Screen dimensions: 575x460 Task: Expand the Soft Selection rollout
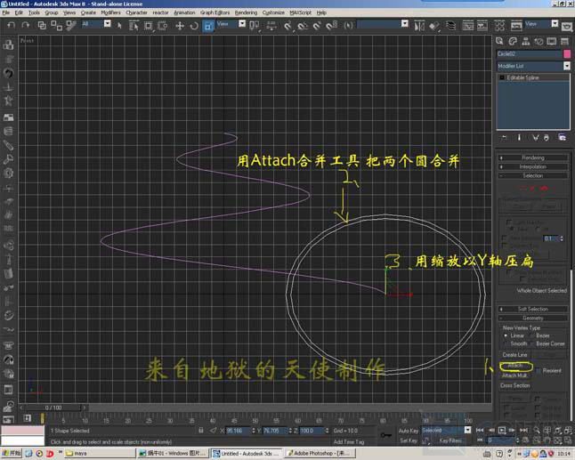coord(533,309)
